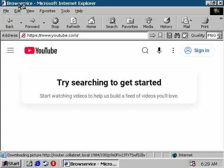
Task: Print the page with Print icon
Action: click(205, 23)
